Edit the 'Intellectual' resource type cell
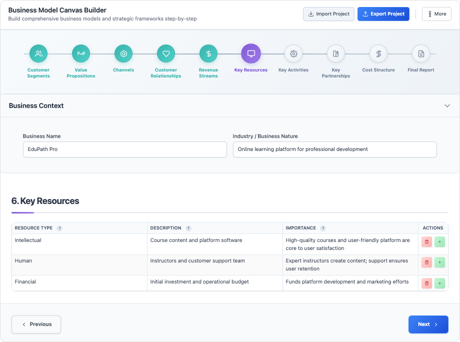 pyautogui.click(x=79, y=244)
